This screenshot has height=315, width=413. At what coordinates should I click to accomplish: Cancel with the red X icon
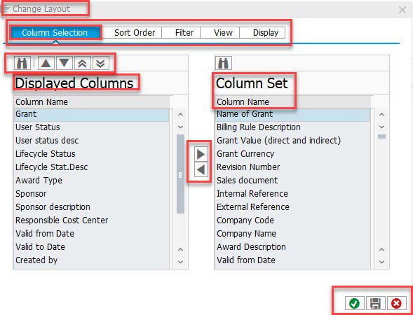396,303
